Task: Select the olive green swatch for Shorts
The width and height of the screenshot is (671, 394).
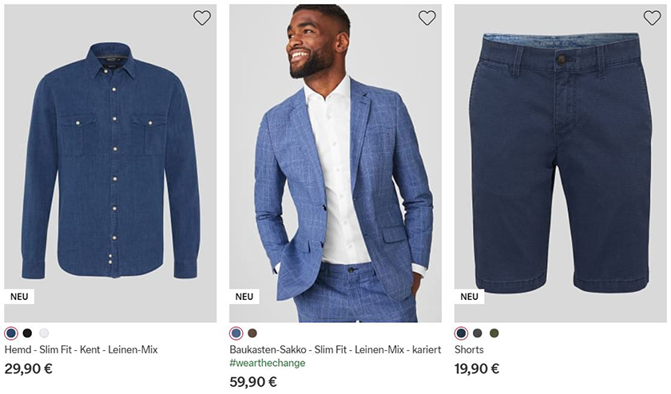Action: pyautogui.click(x=494, y=333)
